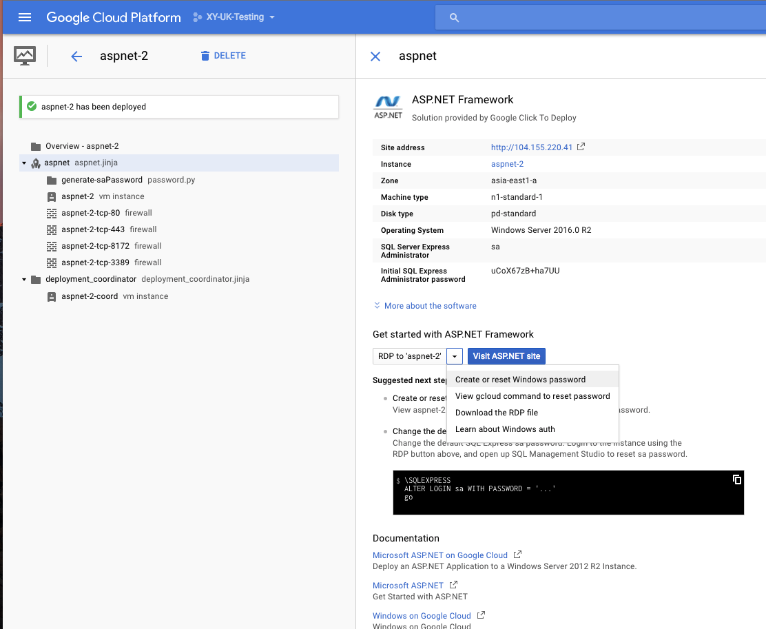Open the Microsoft ASP.NET on Google Cloud link
Image resolution: width=766 pixels, height=629 pixels.
(439, 555)
